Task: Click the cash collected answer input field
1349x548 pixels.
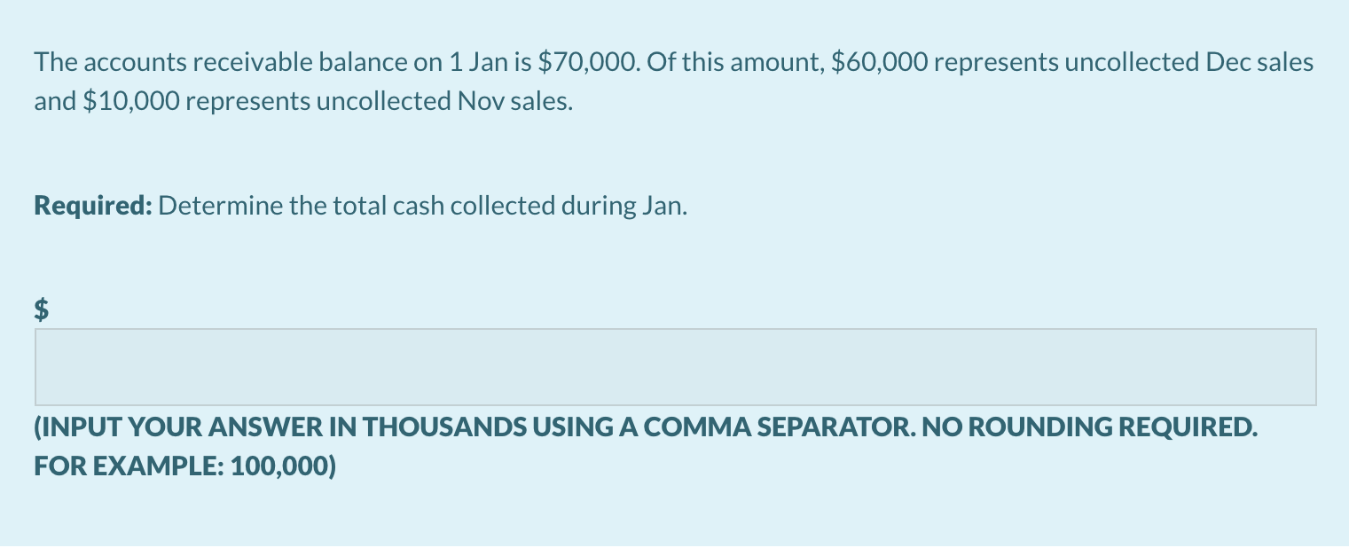Action: (x=676, y=367)
